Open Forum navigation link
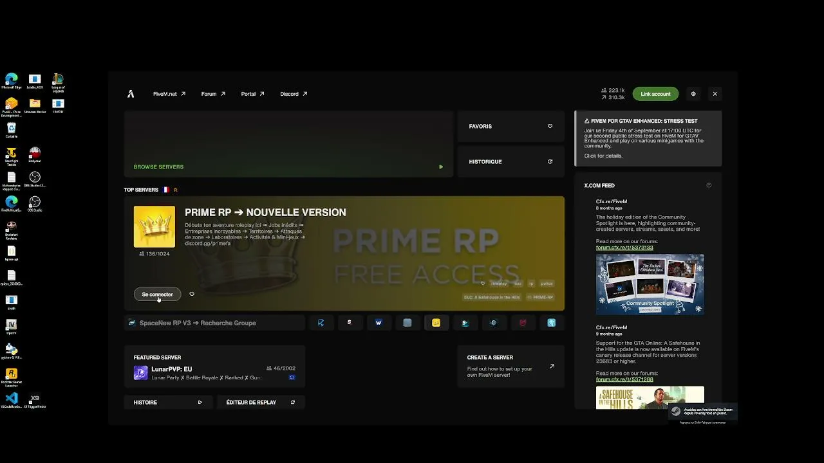824x463 pixels. coord(213,94)
